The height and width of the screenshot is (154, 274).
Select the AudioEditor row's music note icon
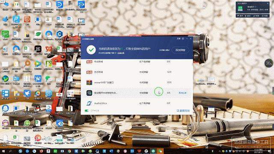pos(89,103)
